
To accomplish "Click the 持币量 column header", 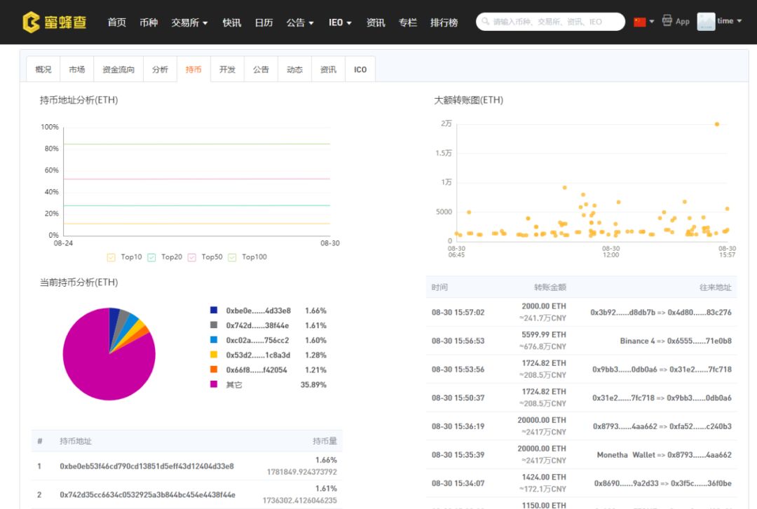I will (325, 441).
